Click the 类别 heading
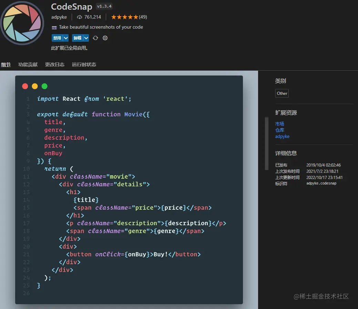358x309 pixels. [x=280, y=81]
